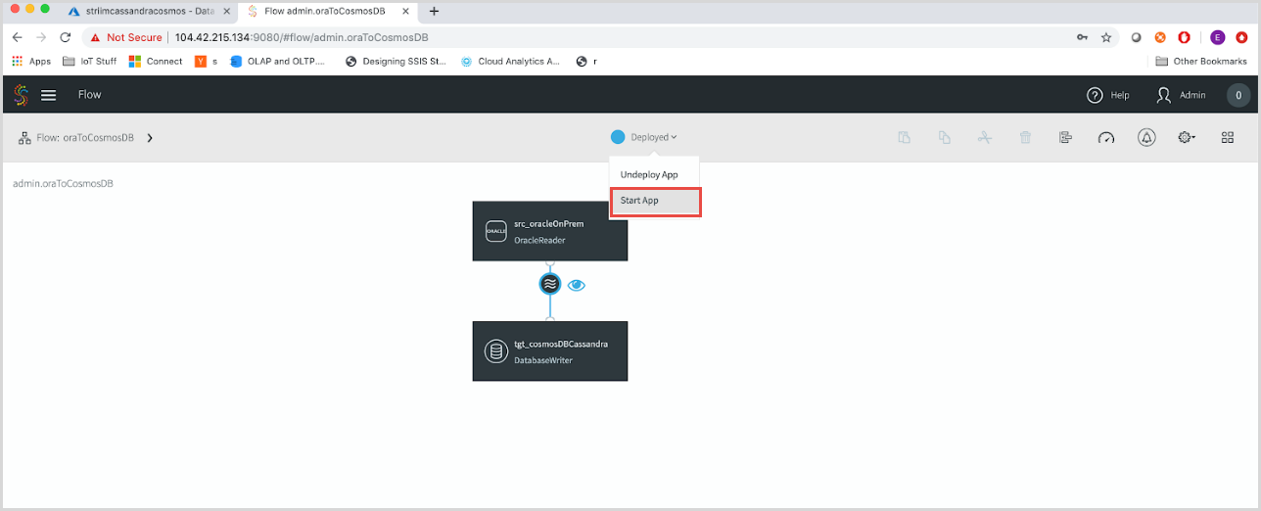Click the notification counter badge showing 0
The width and height of the screenshot is (1261, 511).
pyautogui.click(x=1238, y=95)
